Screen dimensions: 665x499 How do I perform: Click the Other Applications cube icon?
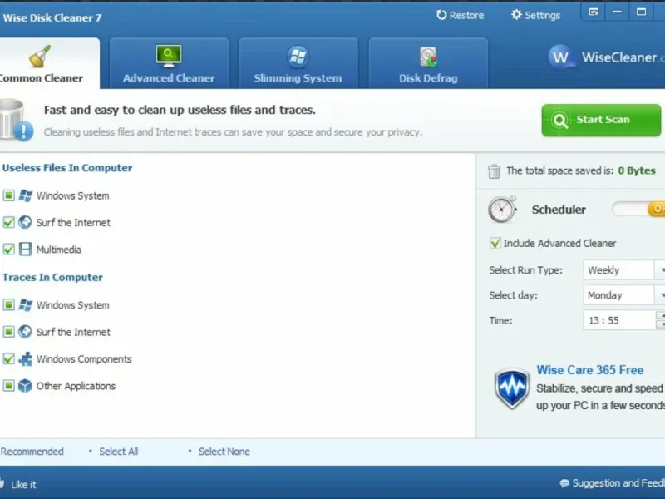[25, 385]
